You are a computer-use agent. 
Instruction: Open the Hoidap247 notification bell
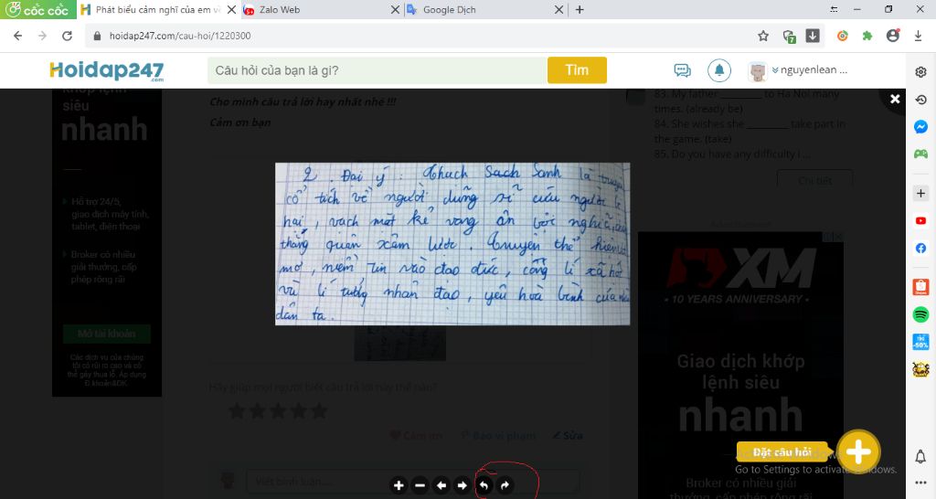pos(719,70)
